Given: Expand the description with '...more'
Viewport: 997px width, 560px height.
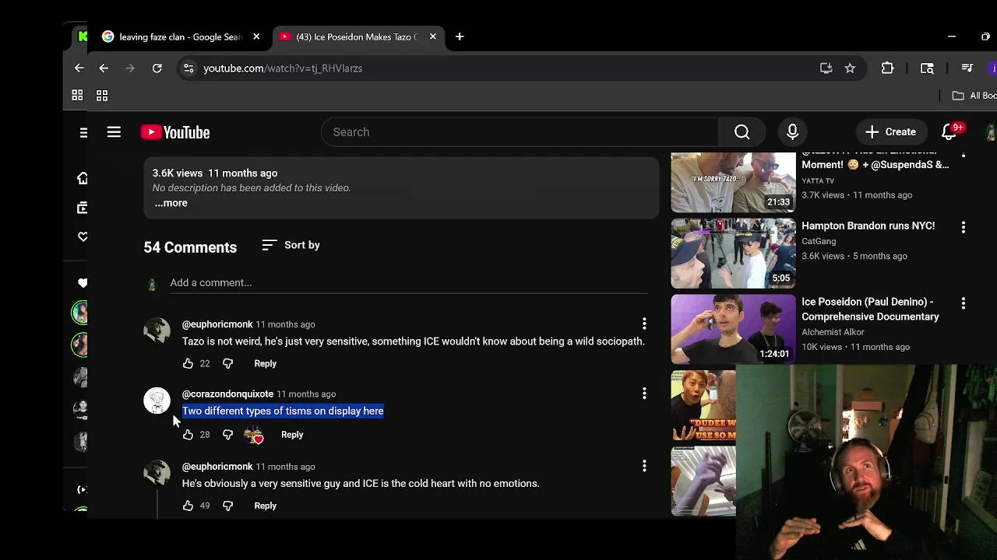Looking at the screenshot, I should click(x=171, y=203).
